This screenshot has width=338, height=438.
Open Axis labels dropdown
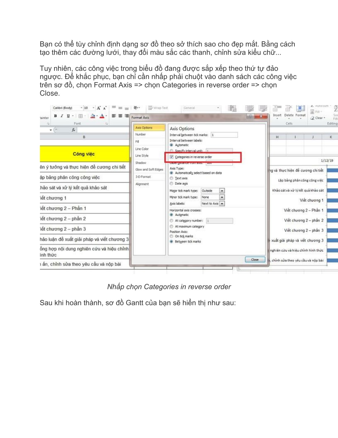[222, 204]
